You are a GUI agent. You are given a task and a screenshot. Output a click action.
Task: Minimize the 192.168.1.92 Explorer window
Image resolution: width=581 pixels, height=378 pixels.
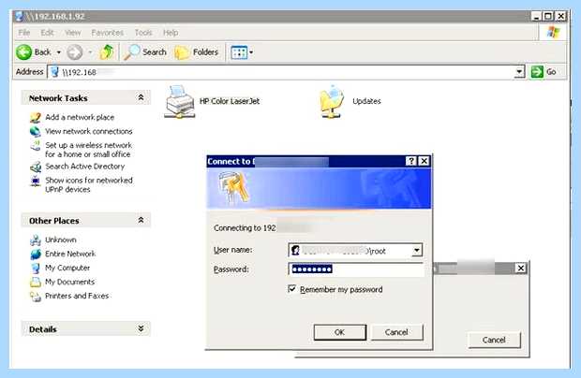536,16
